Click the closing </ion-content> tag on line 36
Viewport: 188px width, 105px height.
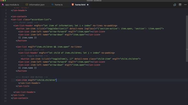point(19,98)
